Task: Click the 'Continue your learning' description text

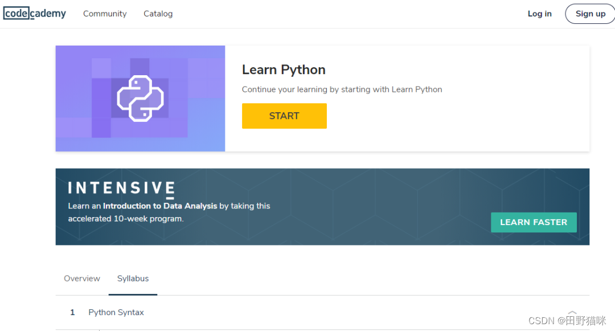Action: pyautogui.click(x=342, y=89)
